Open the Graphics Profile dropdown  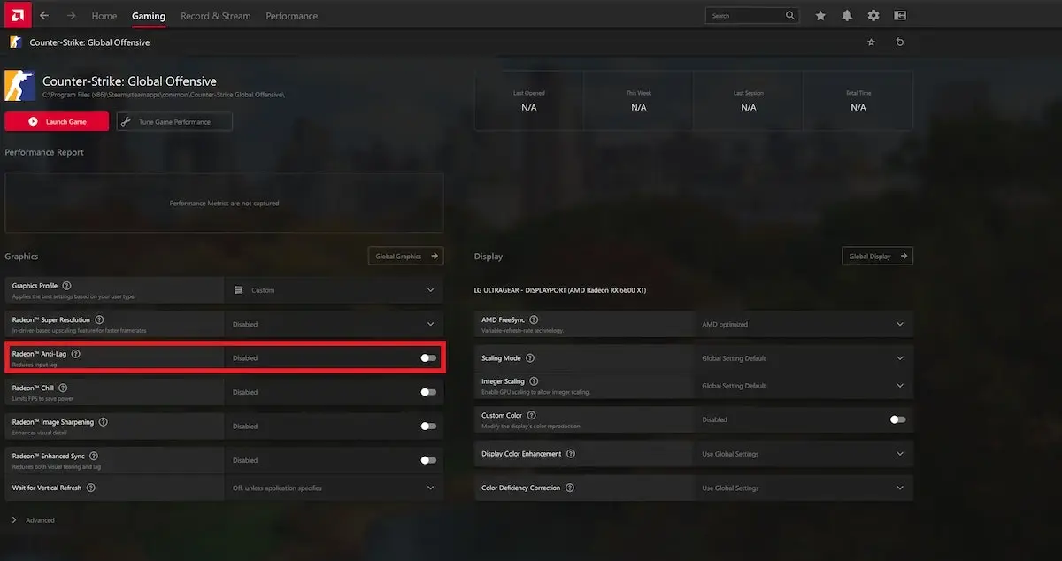(335, 290)
